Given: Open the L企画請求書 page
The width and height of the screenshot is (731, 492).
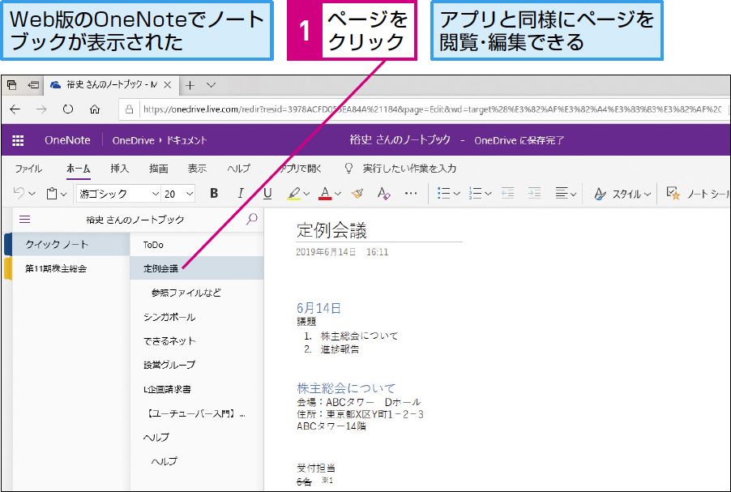Looking at the screenshot, I should click(197, 389).
